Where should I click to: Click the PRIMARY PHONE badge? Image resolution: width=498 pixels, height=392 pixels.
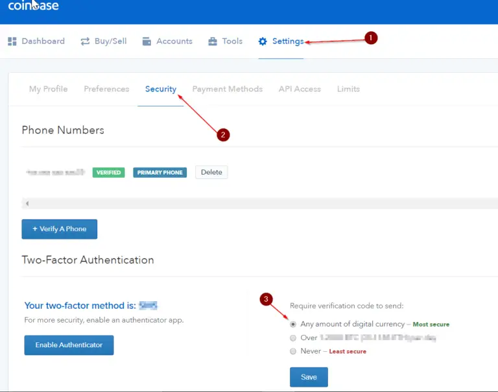pos(160,173)
